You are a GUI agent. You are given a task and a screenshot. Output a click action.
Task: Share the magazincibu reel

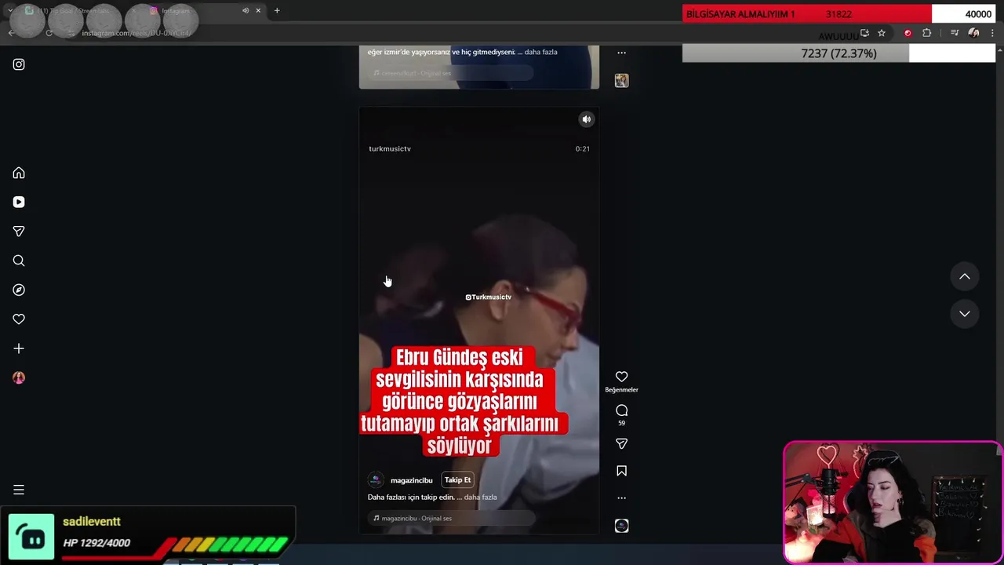pos(621,443)
